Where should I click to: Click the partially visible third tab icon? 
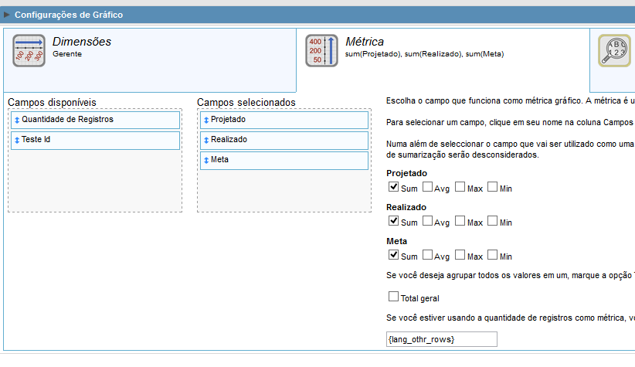(613, 50)
